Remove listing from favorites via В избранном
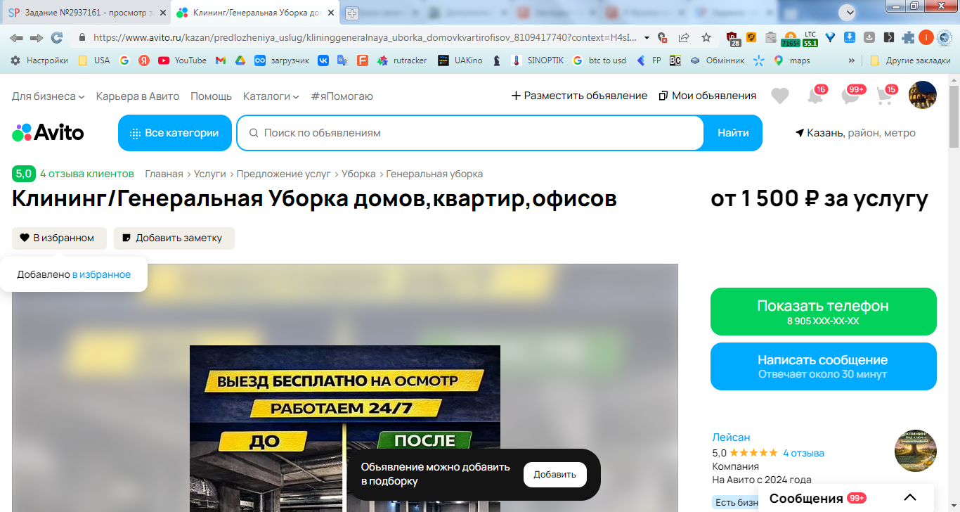The image size is (960, 512). (x=59, y=238)
